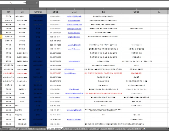The image size is (169, 131).
Task: Select column D header
Action: pos(55,9)
